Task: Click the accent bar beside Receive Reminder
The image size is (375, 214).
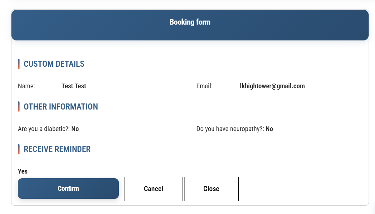Action: point(19,149)
